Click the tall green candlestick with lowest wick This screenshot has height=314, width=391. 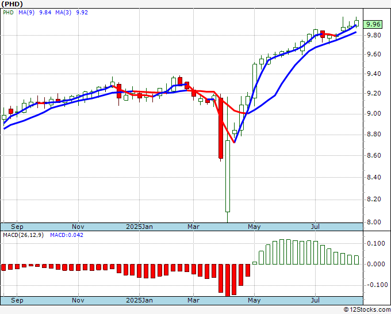228,176
